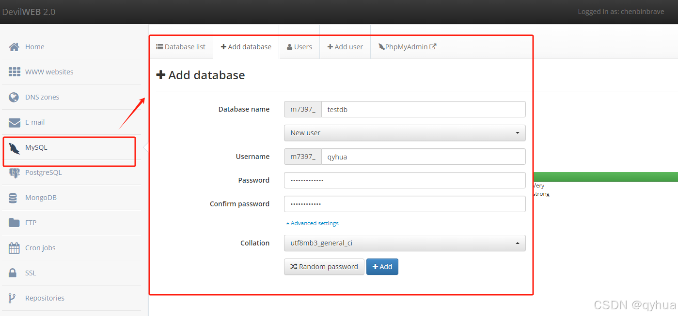Click the DNS zones globe icon
The height and width of the screenshot is (316, 678).
tap(14, 97)
